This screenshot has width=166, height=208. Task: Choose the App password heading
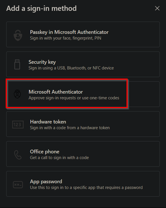(46, 182)
